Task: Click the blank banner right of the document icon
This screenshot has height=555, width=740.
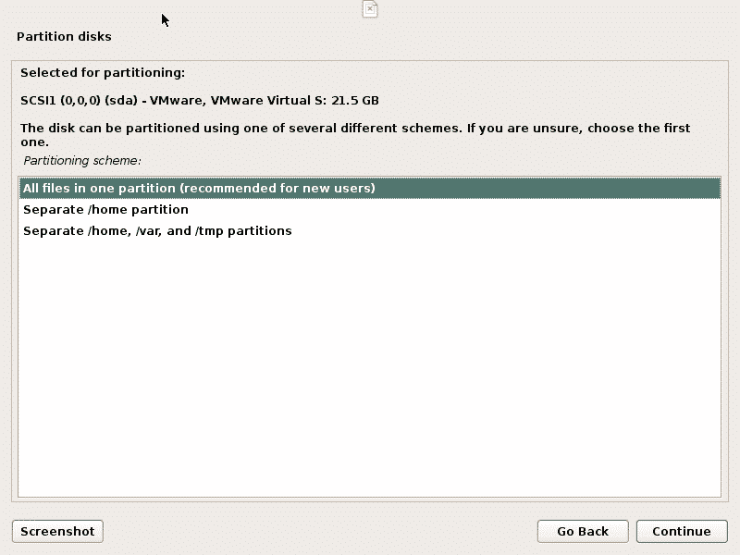Action: [555, 9]
